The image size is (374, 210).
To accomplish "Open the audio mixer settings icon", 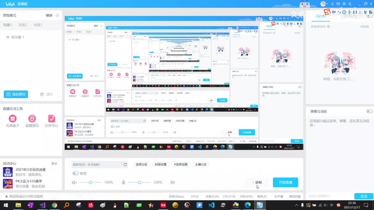I will [x=172, y=182].
